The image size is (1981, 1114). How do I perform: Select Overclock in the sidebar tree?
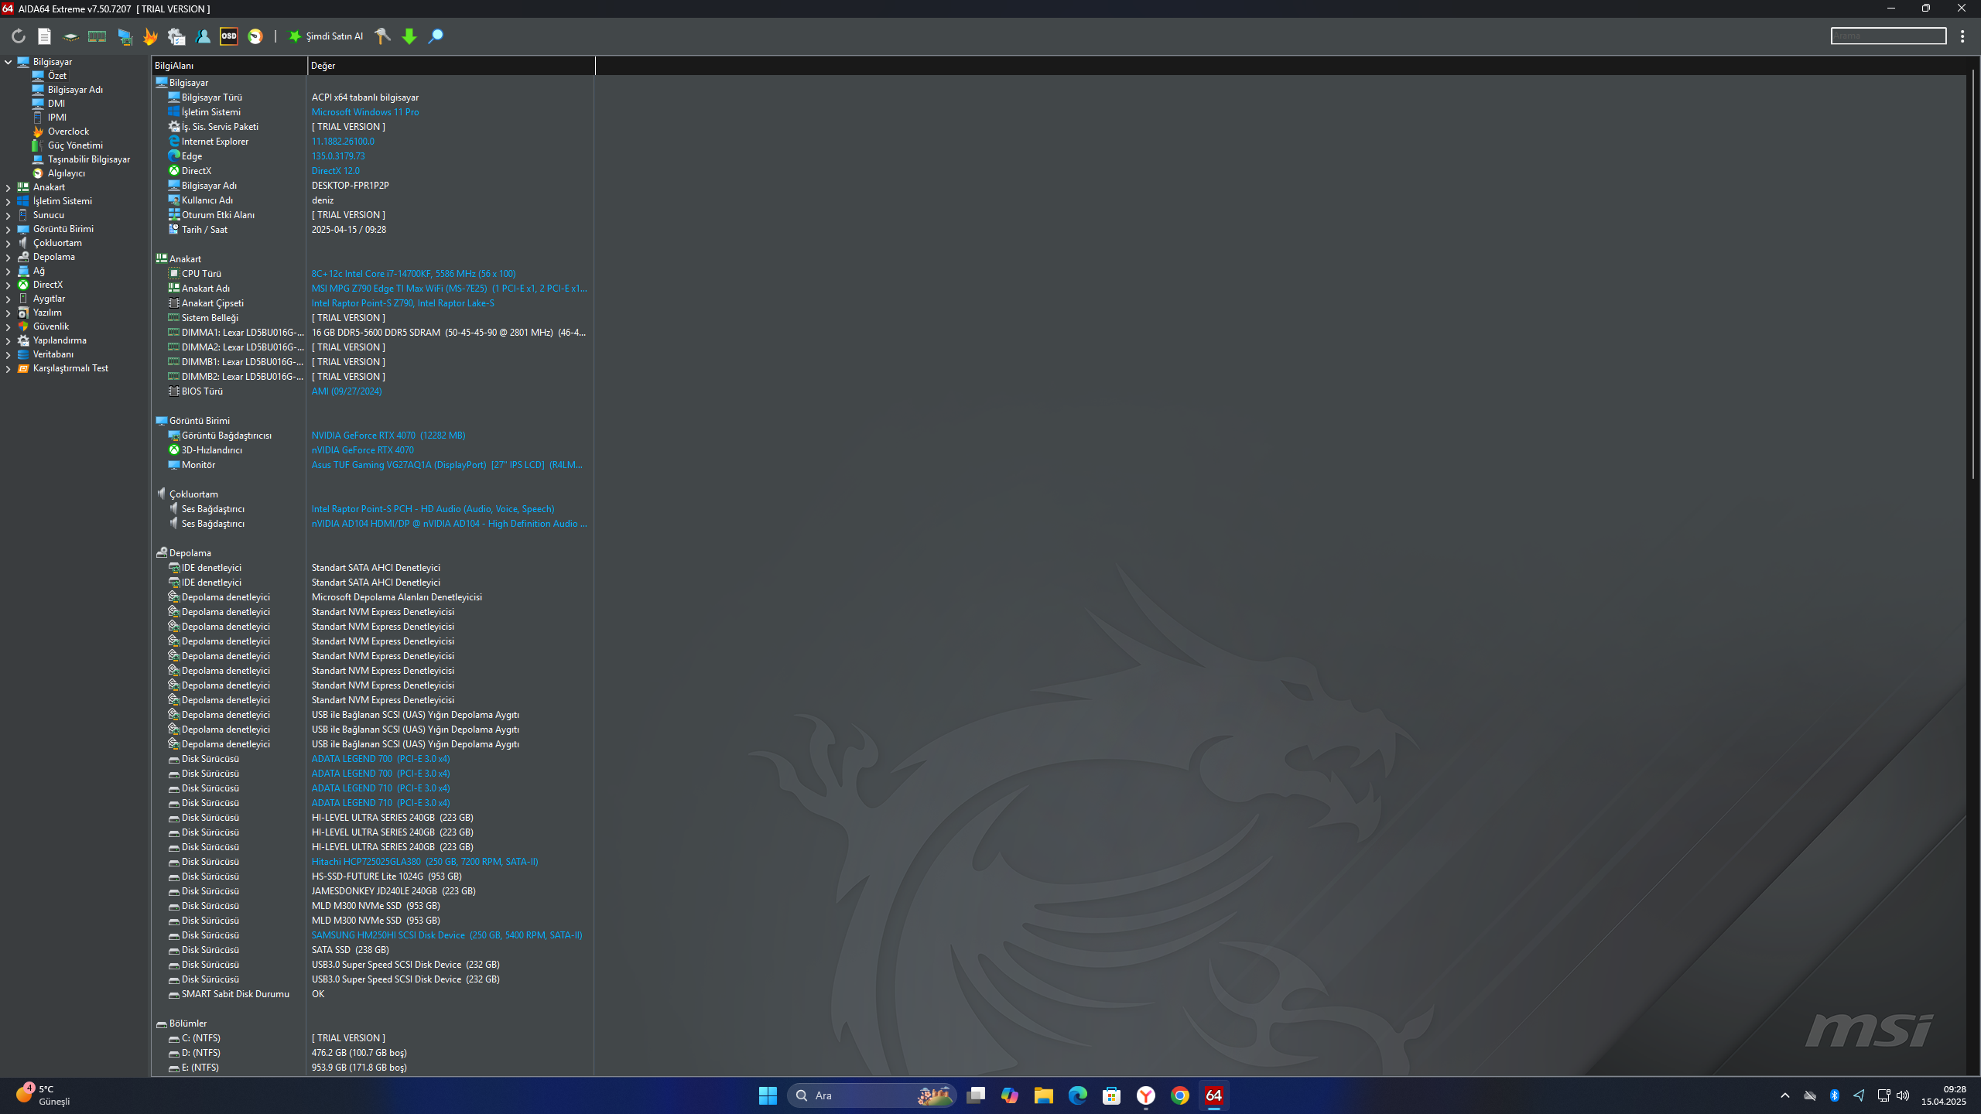68,132
